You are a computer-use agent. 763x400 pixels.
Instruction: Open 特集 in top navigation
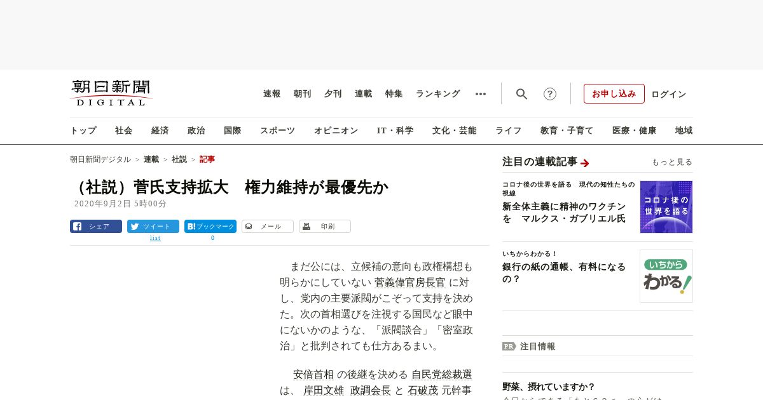pyautogui.click(x=394, y=94)
